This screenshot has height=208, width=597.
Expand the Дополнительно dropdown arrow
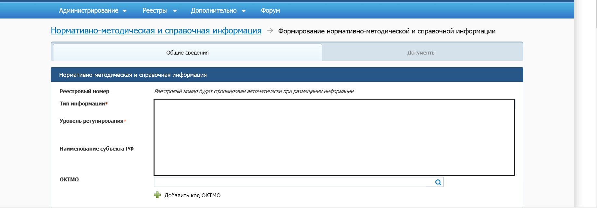pos(244,11)
